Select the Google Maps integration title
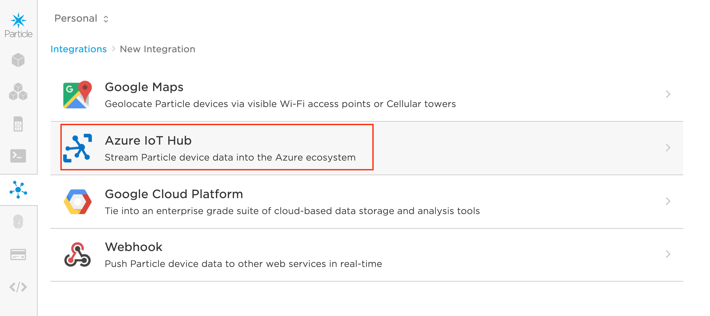The width and height of the screenshot is (710, 316). (144, 87)
